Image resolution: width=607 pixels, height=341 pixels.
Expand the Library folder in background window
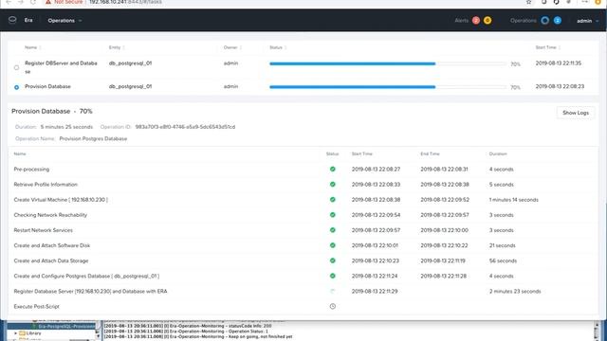click(x=15, y=333)
